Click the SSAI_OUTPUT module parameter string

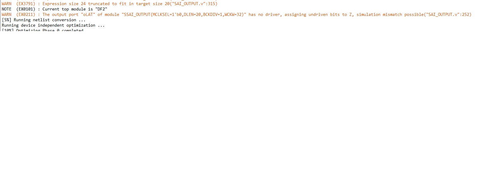pyautogui.click(x=184, y=15)
